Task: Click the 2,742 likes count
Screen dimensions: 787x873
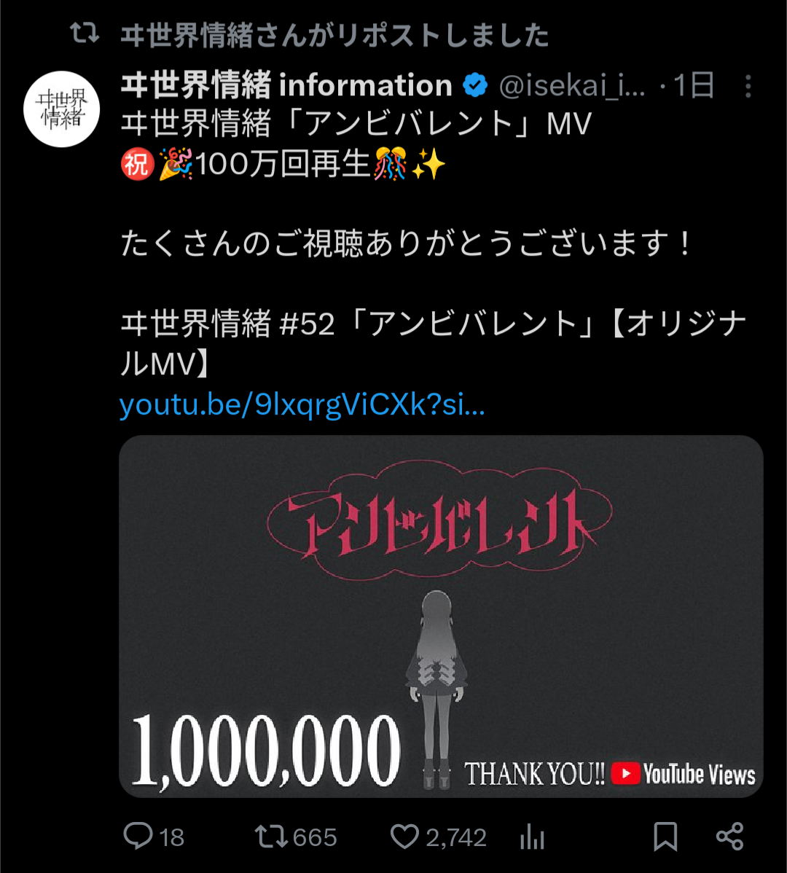Action: [456, 837]
